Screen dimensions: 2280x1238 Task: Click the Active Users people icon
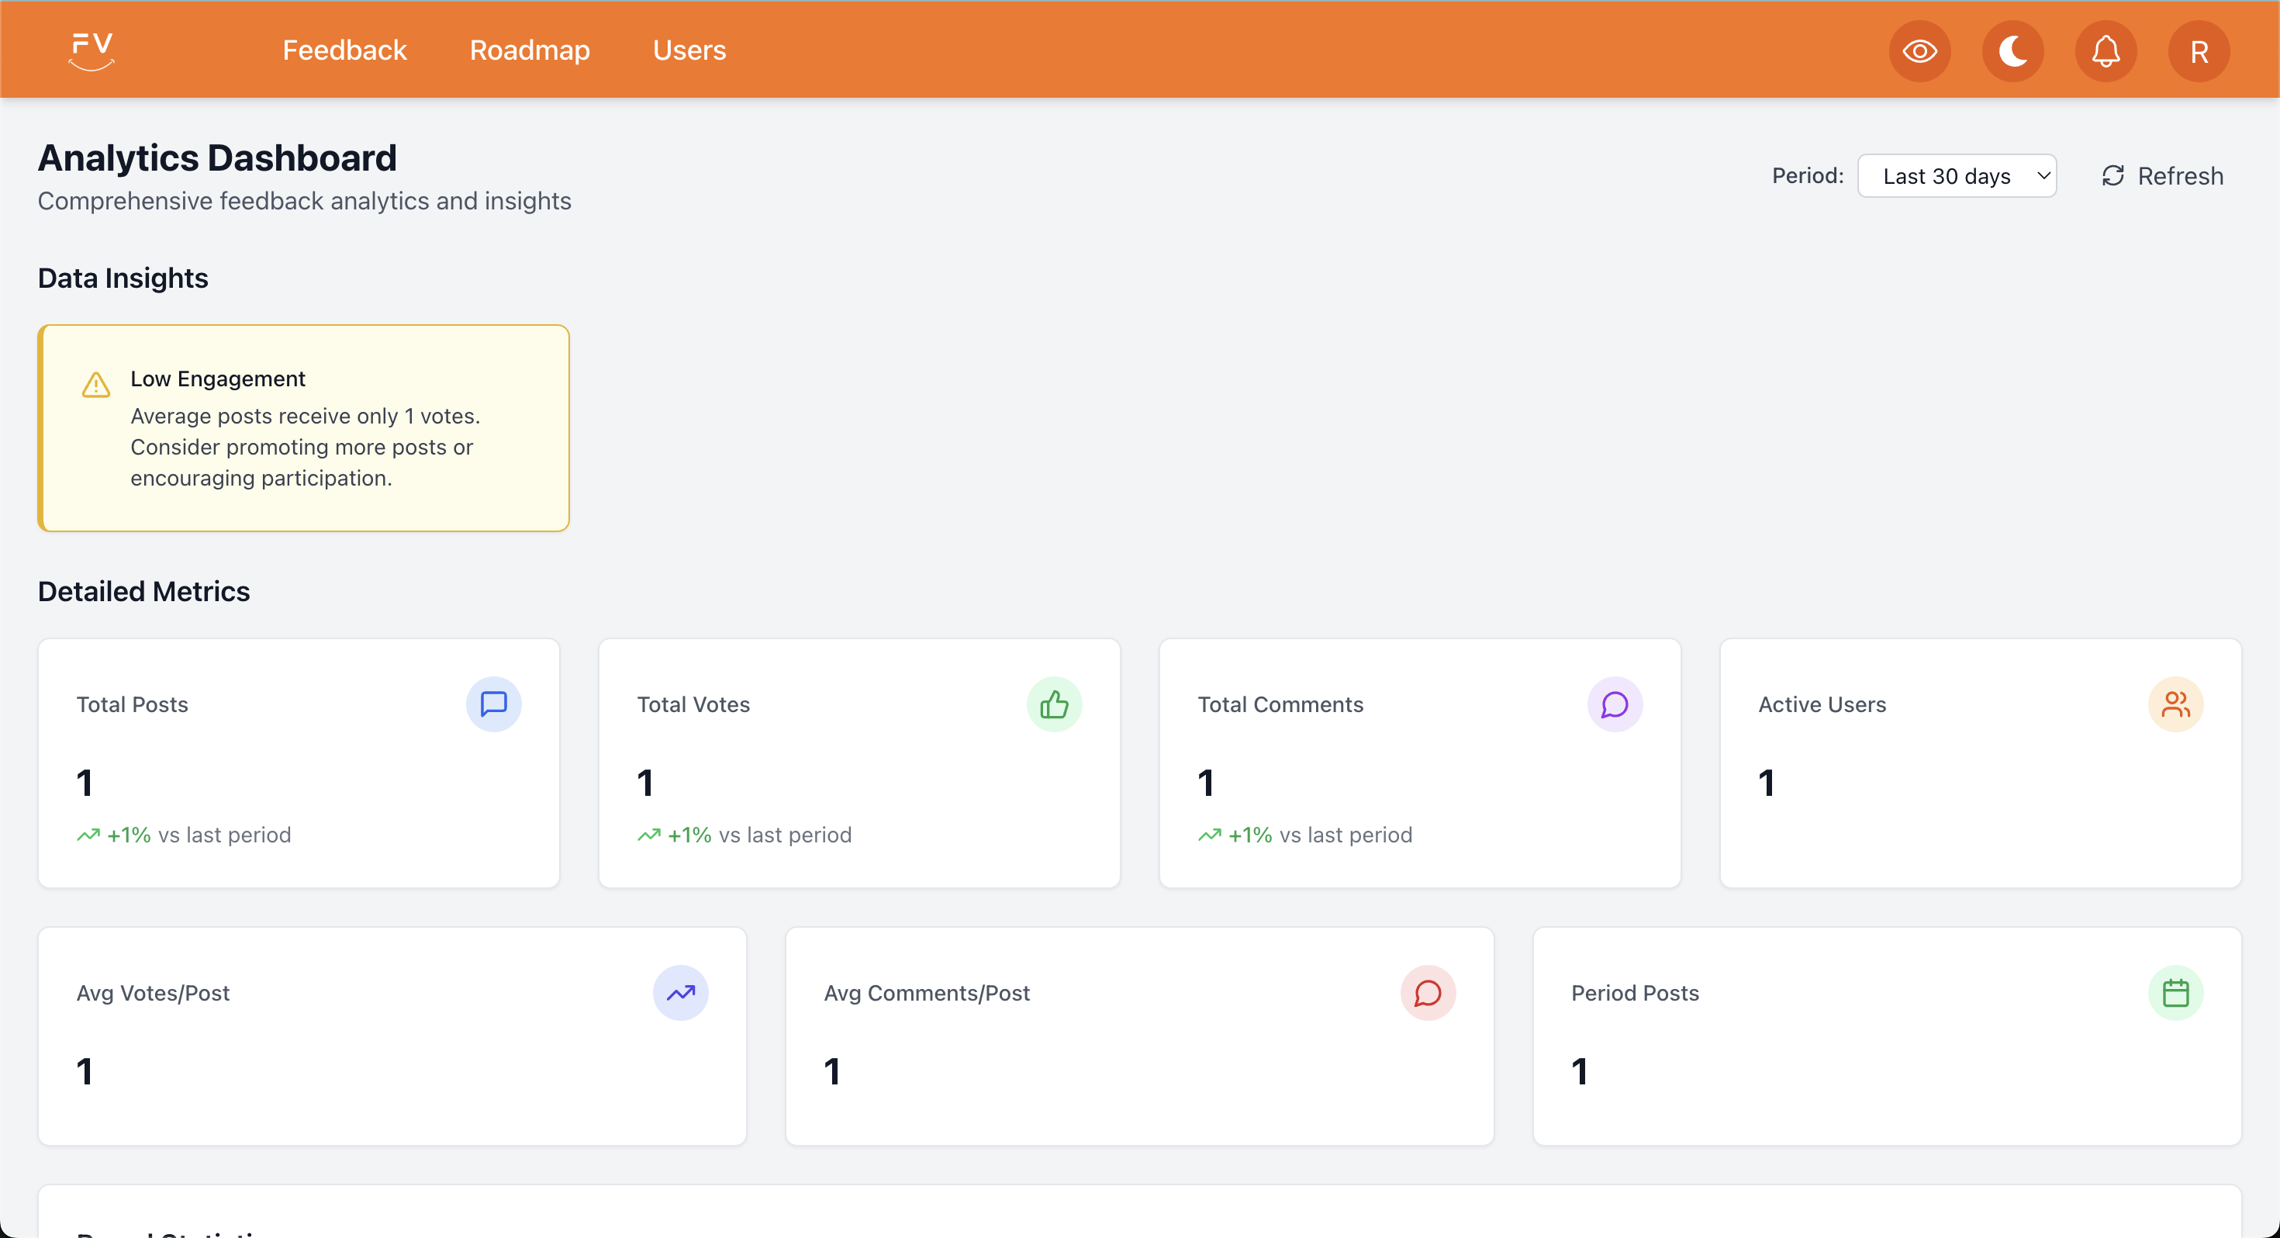pos(2175,704)
